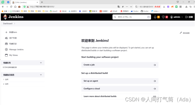The image size is (195, 105).
Task: Open the build history (构建历史) sidebar link
Action: 13,44
